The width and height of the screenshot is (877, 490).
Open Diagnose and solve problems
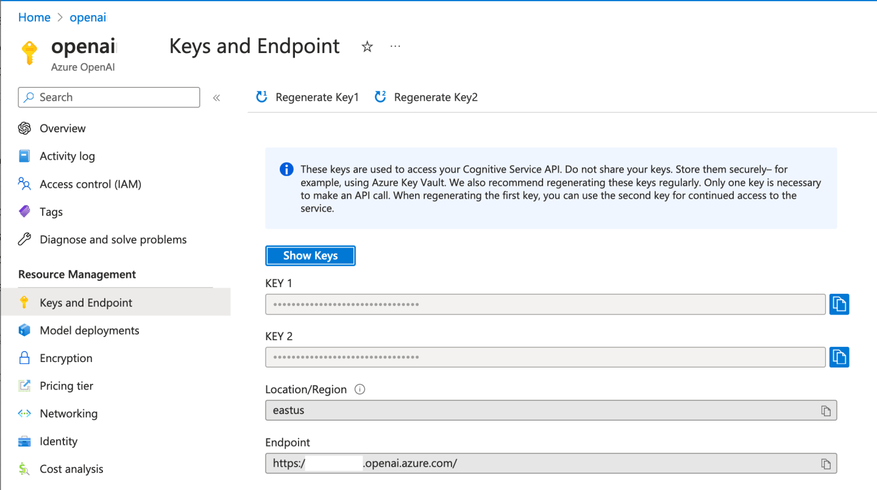click(x=113, y=240)
